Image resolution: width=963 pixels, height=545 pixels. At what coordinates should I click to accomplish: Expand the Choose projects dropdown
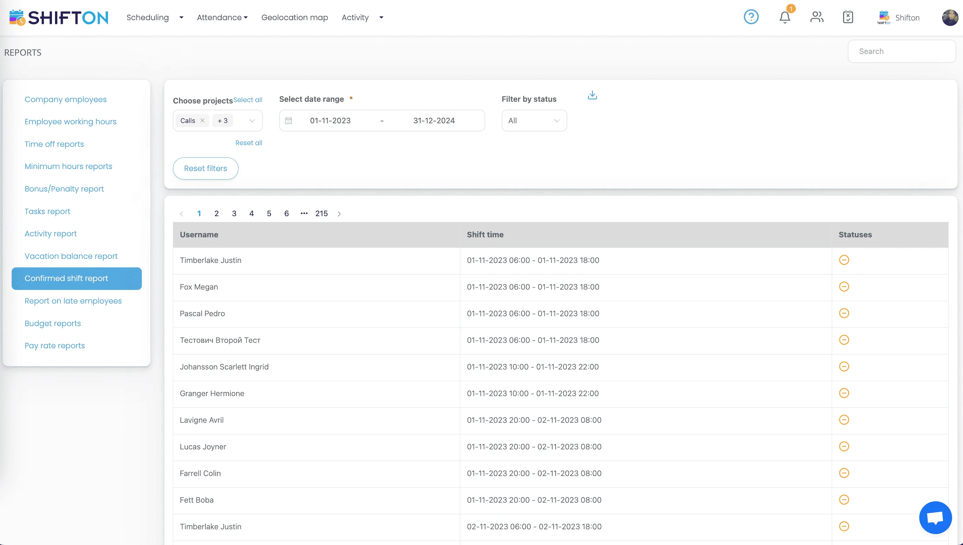pos(252,121)
